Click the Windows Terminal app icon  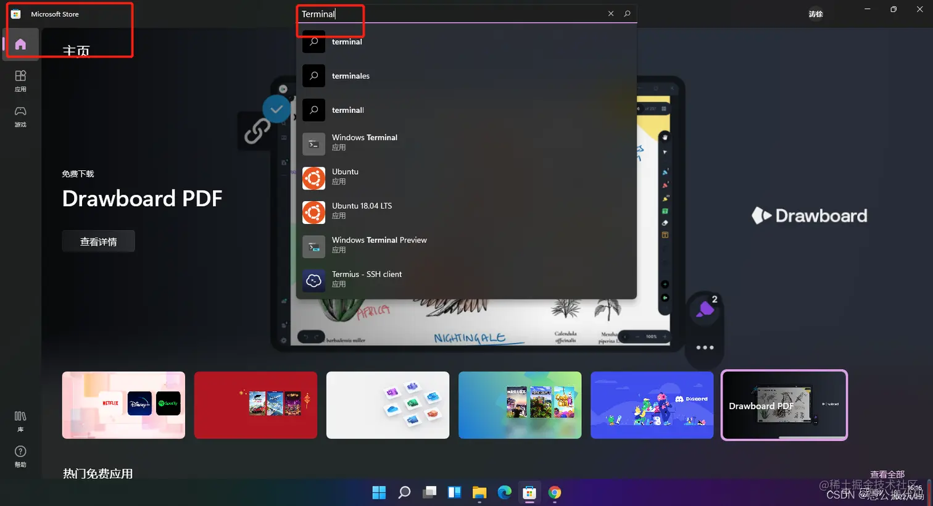[x=313, y=144]
